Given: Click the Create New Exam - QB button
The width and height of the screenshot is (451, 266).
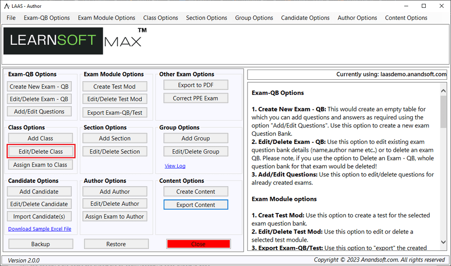Looking at the screenshot, I should [39, 87].
